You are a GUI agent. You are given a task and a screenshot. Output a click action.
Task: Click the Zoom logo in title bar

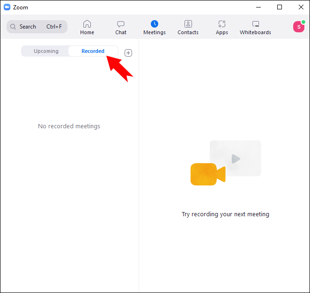point(7,7)
